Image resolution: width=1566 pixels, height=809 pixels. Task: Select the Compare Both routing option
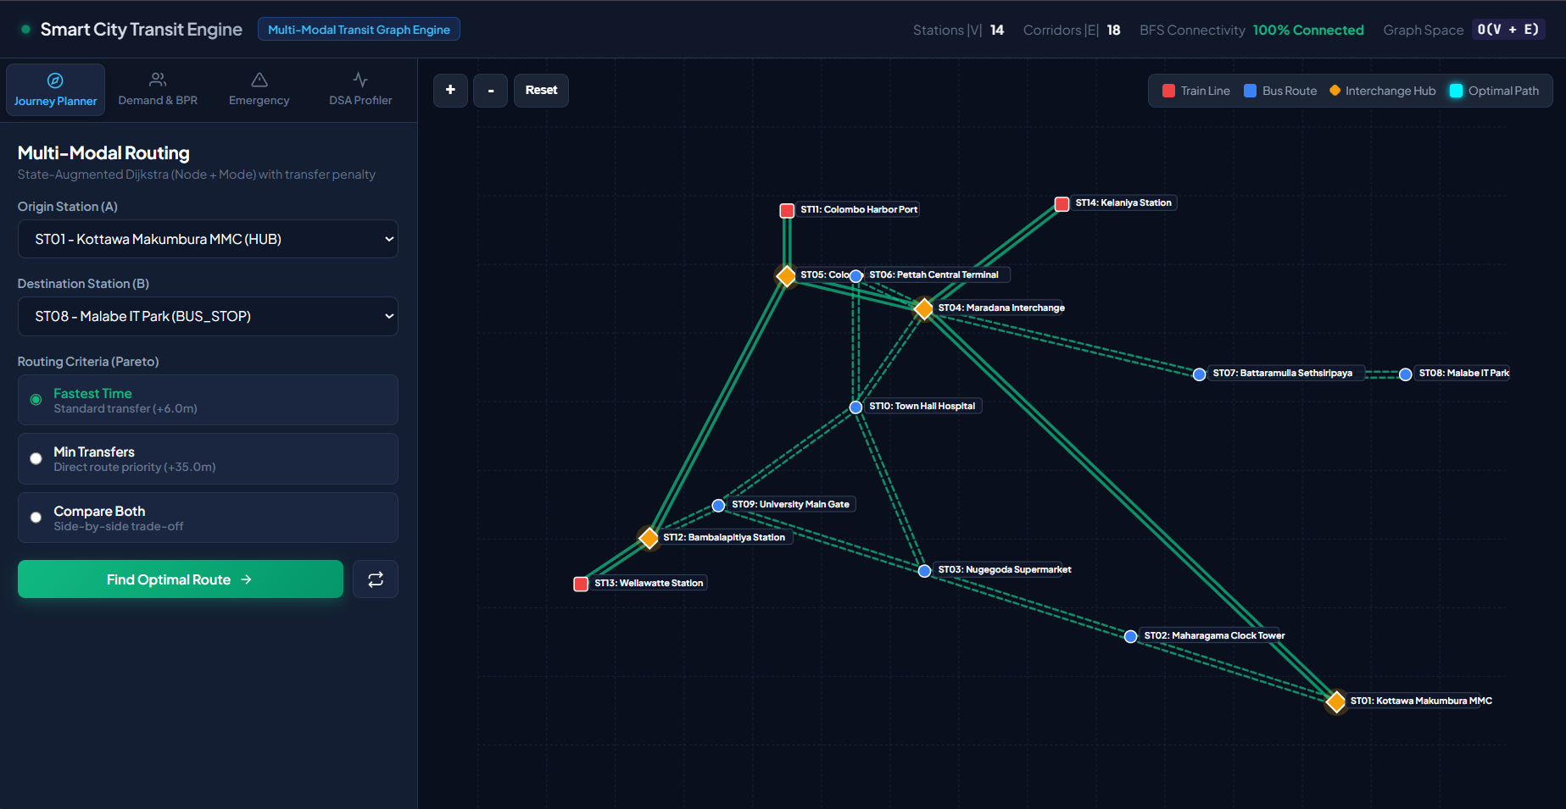pos(208,518)
